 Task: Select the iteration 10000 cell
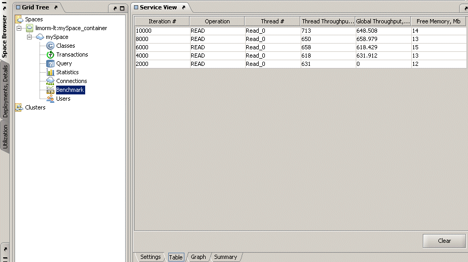[163, 31]
